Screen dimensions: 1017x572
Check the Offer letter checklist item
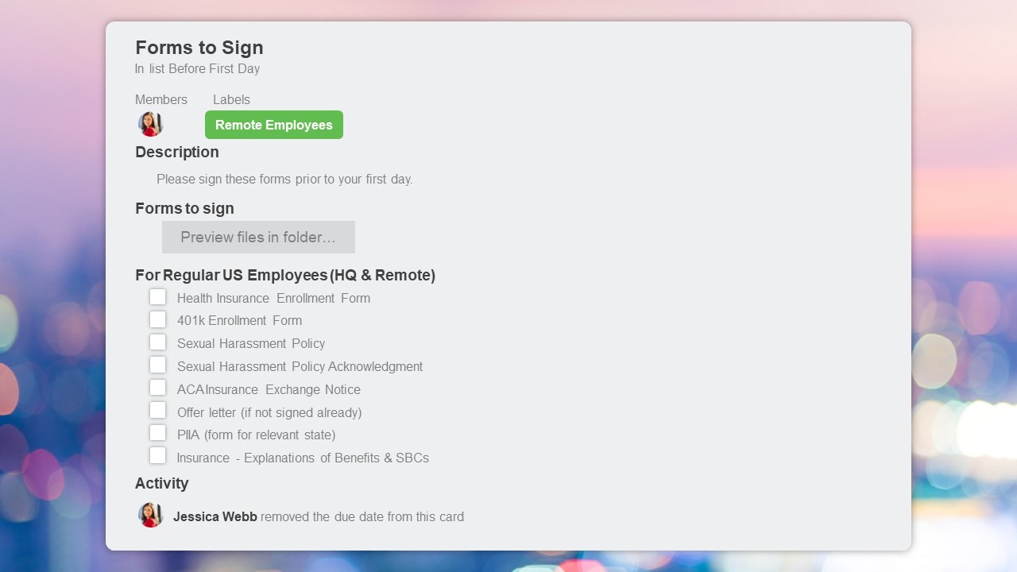click(x=158, y=410)
